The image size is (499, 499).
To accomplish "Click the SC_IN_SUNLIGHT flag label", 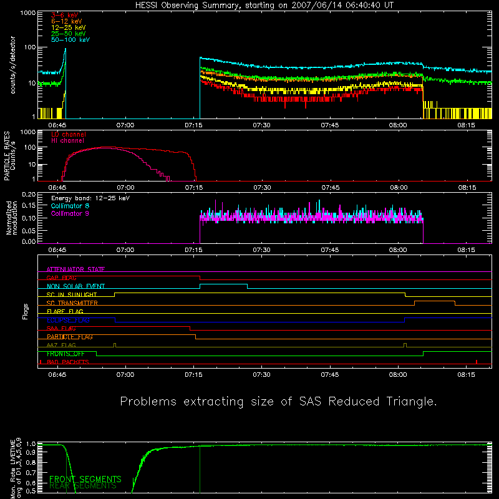I will tap(72, 294).
